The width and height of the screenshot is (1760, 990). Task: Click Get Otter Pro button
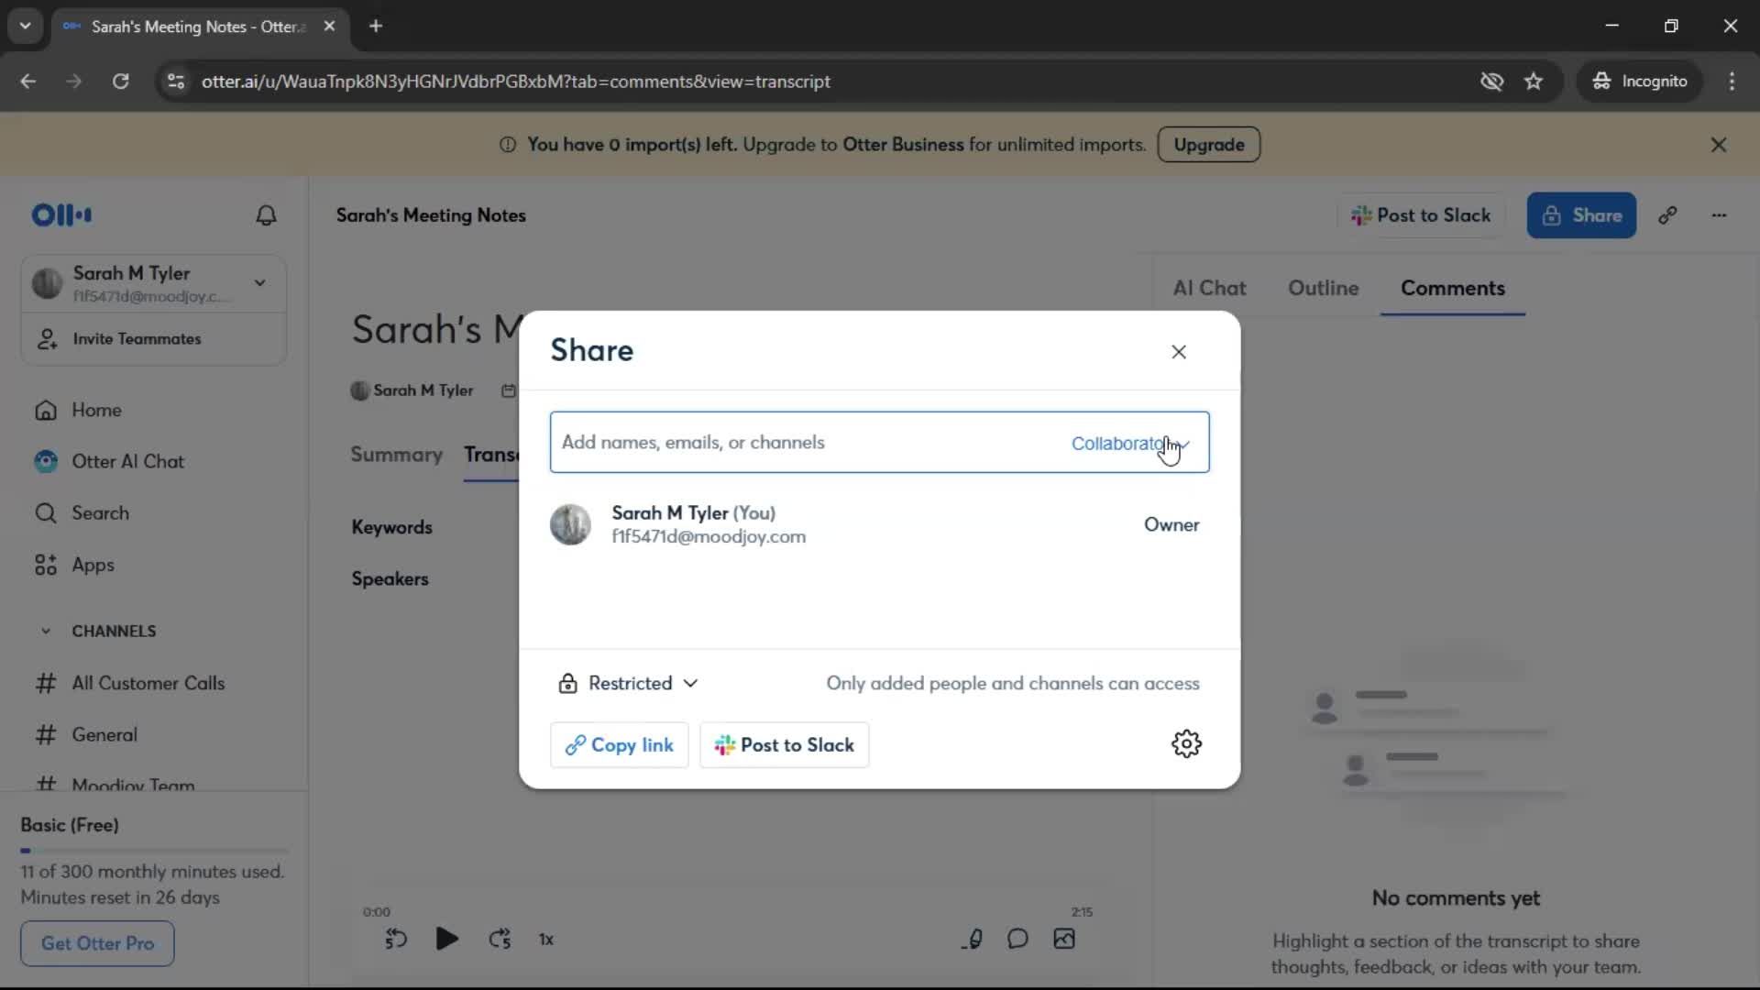click(97, 943)
